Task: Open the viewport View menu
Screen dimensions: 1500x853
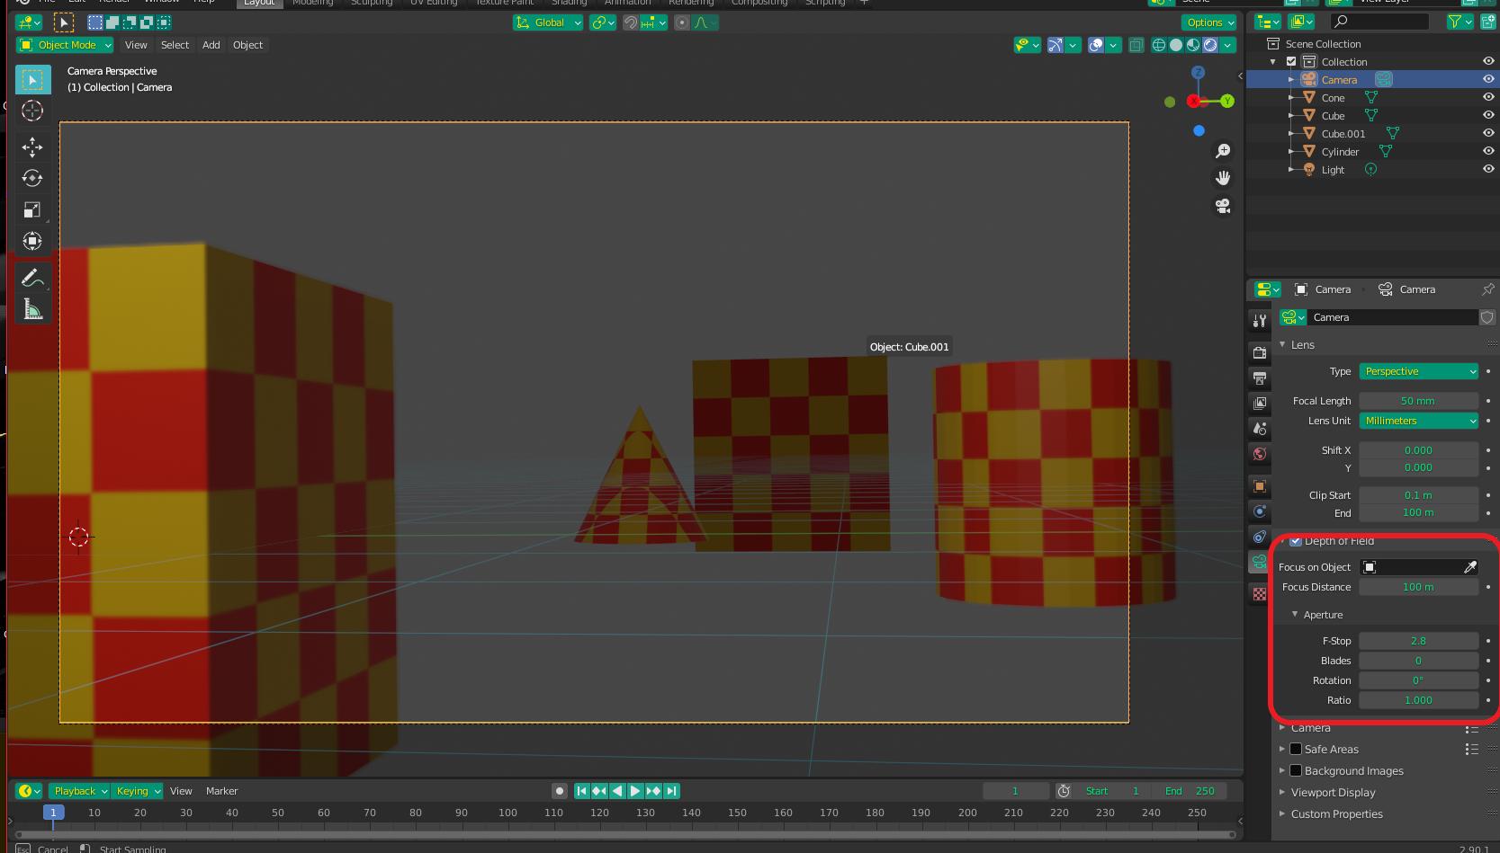Action: (136, 45)
